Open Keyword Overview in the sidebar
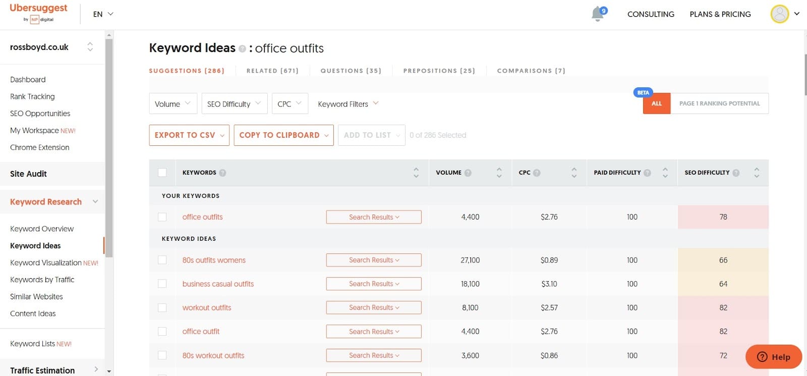 coord(42,229)
